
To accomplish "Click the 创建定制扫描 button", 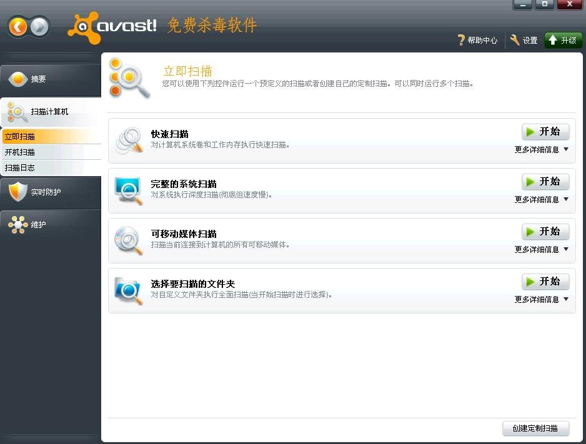I will pos(535,428).
